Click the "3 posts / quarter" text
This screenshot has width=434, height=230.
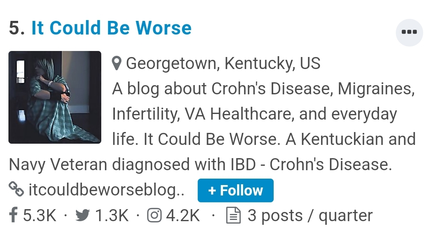310,216
